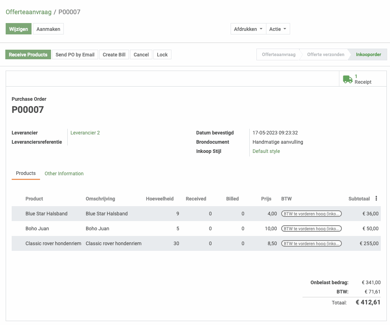The image size is (390, 325).
Task: Click BTW amount € 71,61
Action: point(372,292)
